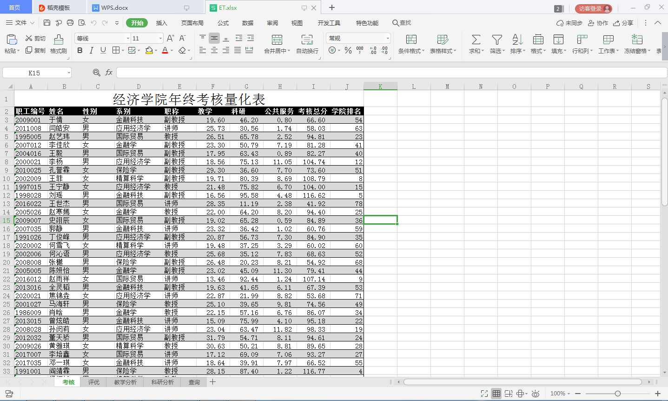Screen dimensions: 668x401
Task: Open the 插入 (Insert) ribbon tab
Action: tap(161, 23)
